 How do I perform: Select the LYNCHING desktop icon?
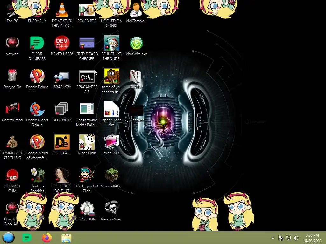[x=87, y=211]
